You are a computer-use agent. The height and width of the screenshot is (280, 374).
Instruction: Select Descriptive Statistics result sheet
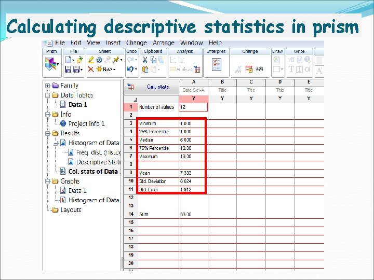click(x=98, y=162)
